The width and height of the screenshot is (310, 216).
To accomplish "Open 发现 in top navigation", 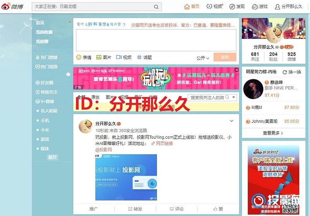I will click(237, 7).
